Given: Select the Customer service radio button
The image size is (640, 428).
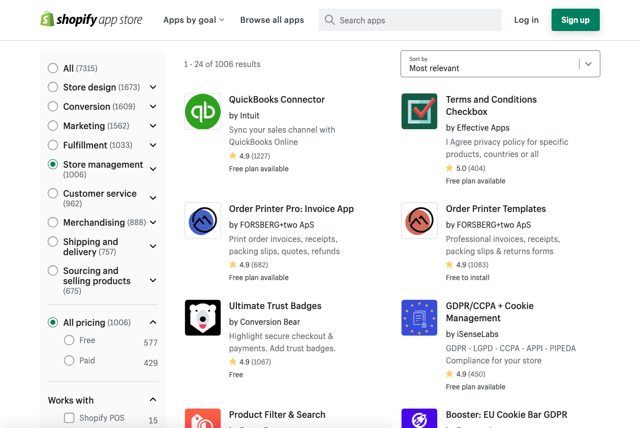Looking at the screenshot, I should (x=53, y=193).
